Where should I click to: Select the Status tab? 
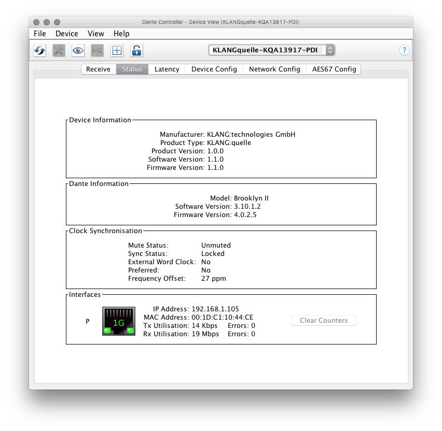pyautogui.click(x=132, y=69)
